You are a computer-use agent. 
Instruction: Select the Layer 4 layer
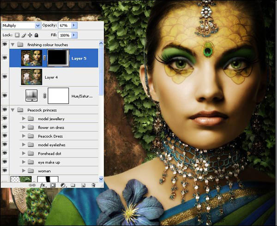[x=65, y=77]
